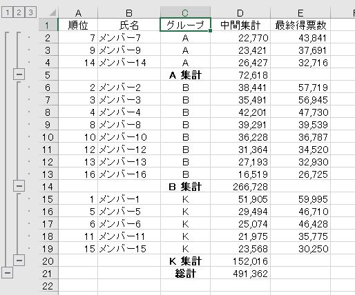This screenshot has height=295, width=355.
Task: Select column E header
Action: pos(300,12)
